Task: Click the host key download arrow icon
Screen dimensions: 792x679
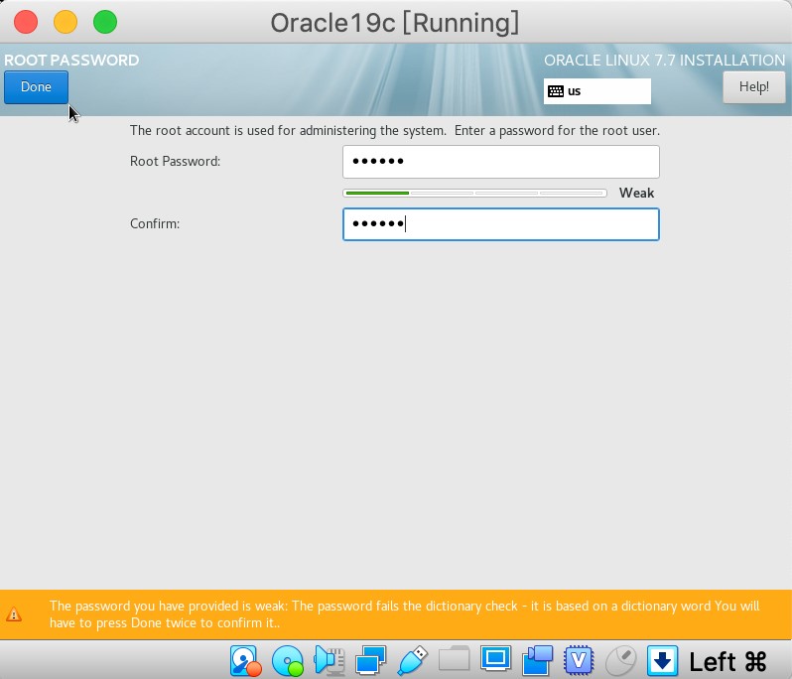Action: pos(662,660)
